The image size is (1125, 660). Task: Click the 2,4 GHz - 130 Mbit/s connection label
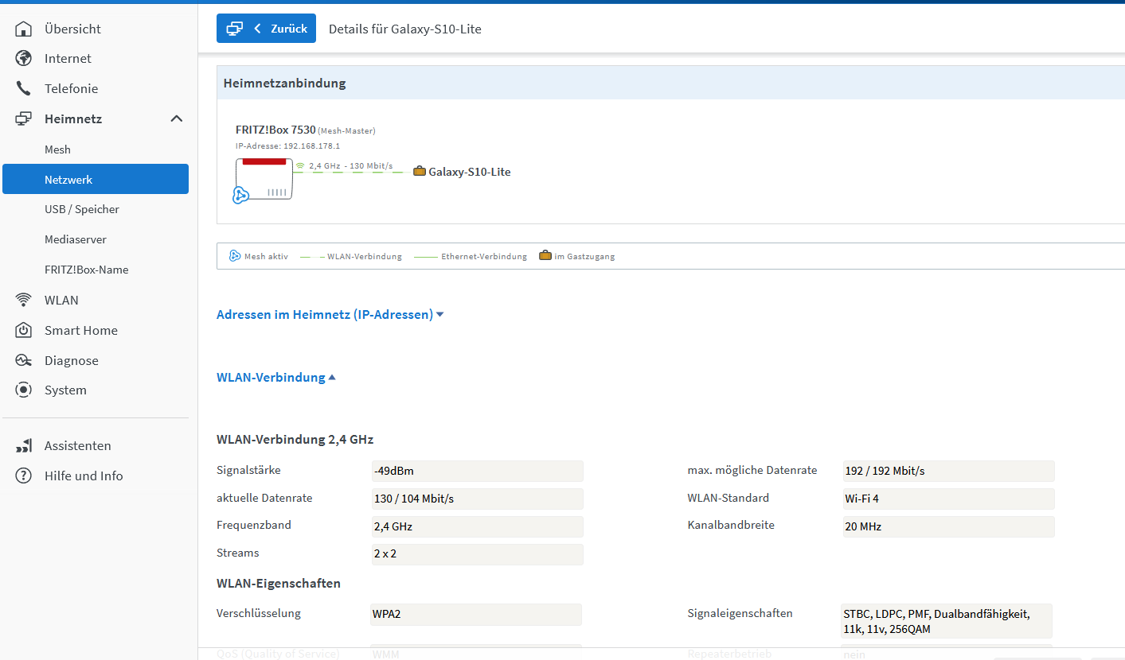pos(350,165)
